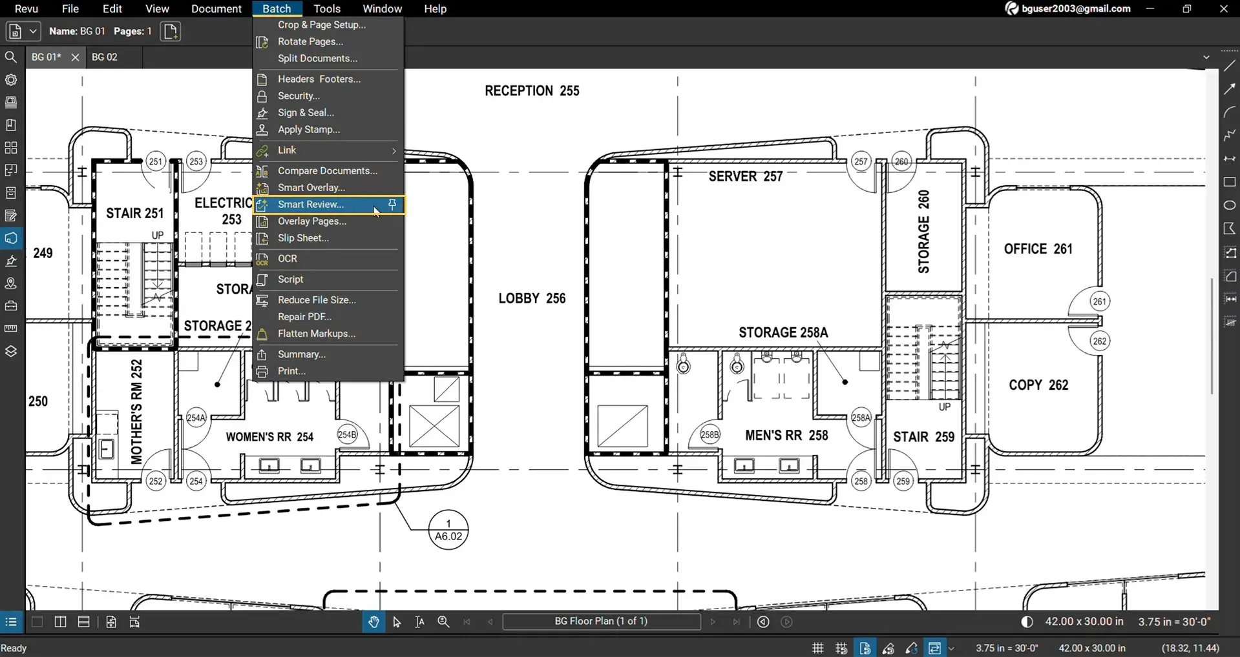This screenshot has height=657, width=1240.
Task: Choose Compare Documents from Batch menu
Action: (328, 171)
